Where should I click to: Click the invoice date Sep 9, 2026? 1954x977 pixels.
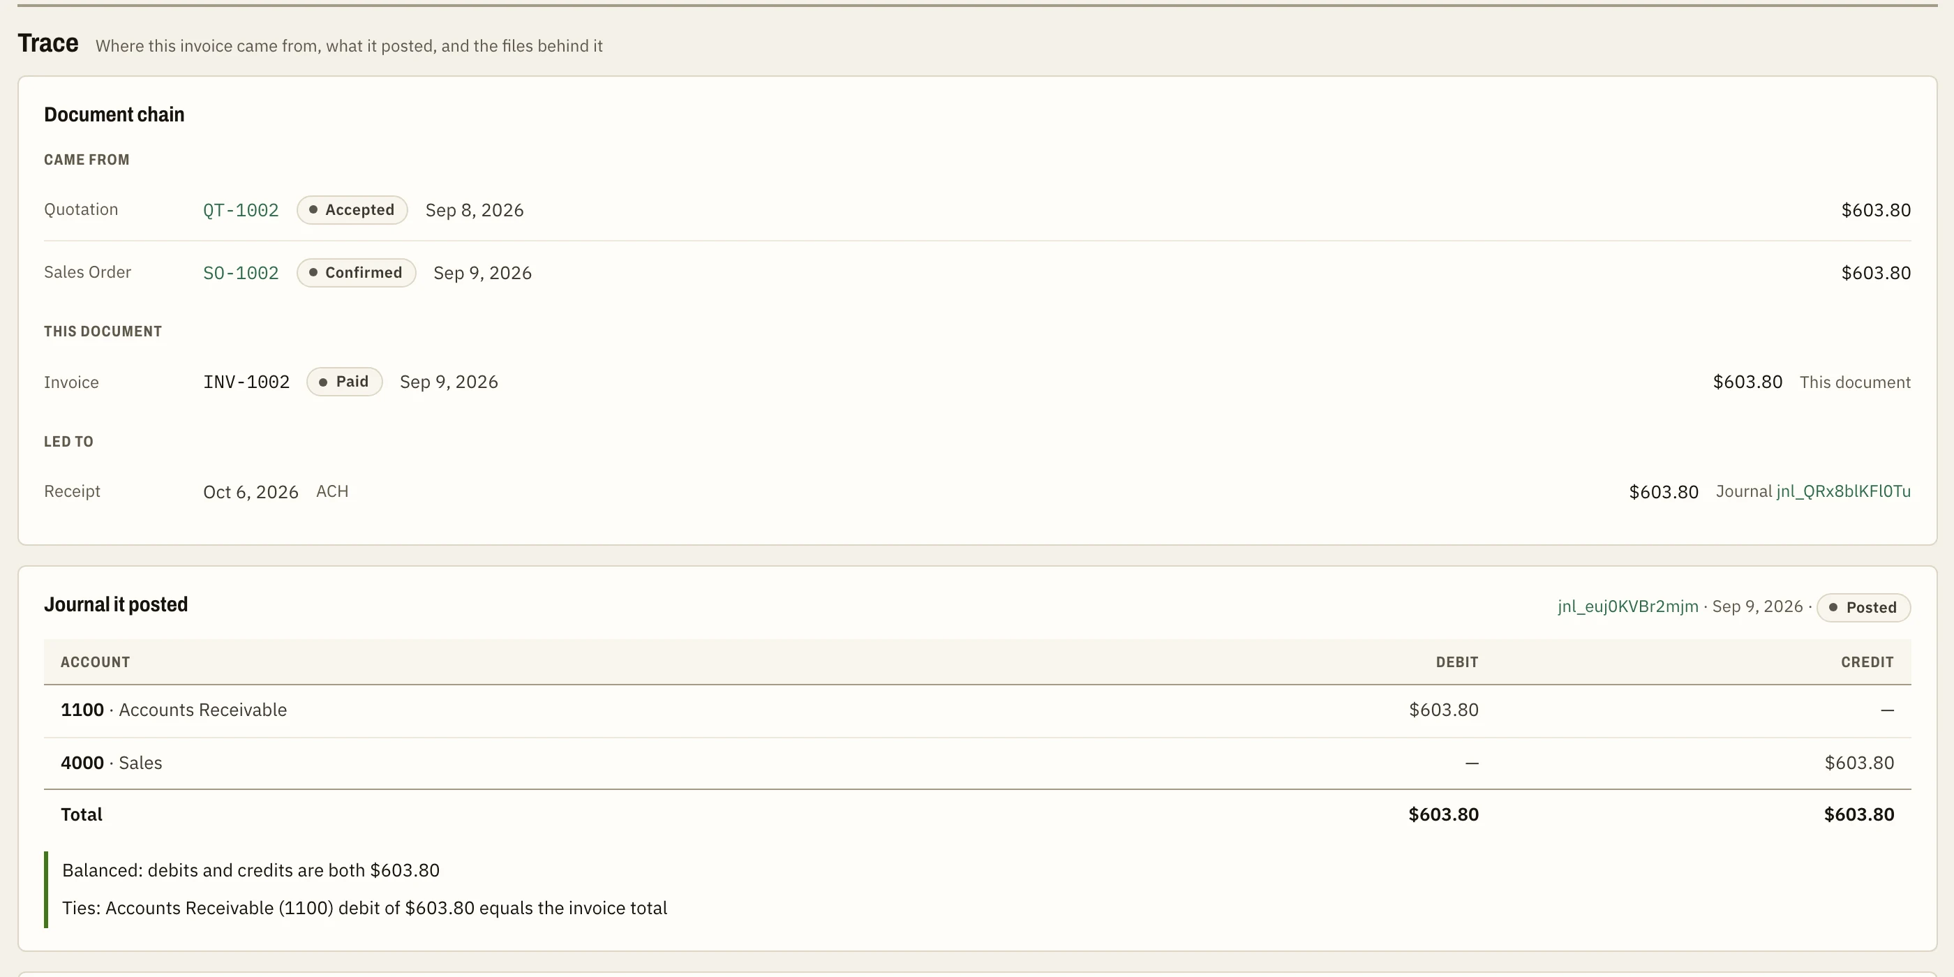coord(448,382)
